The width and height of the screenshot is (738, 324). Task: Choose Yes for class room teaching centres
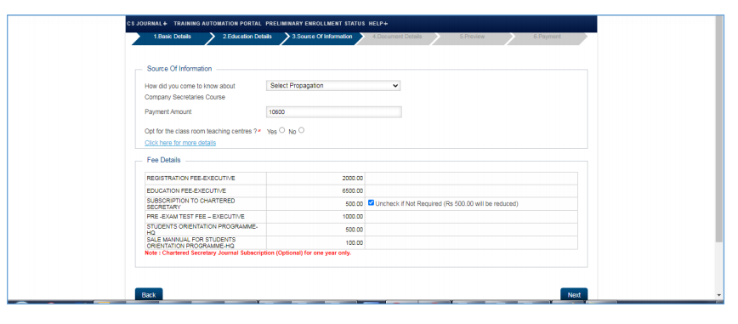pos(282,130)
